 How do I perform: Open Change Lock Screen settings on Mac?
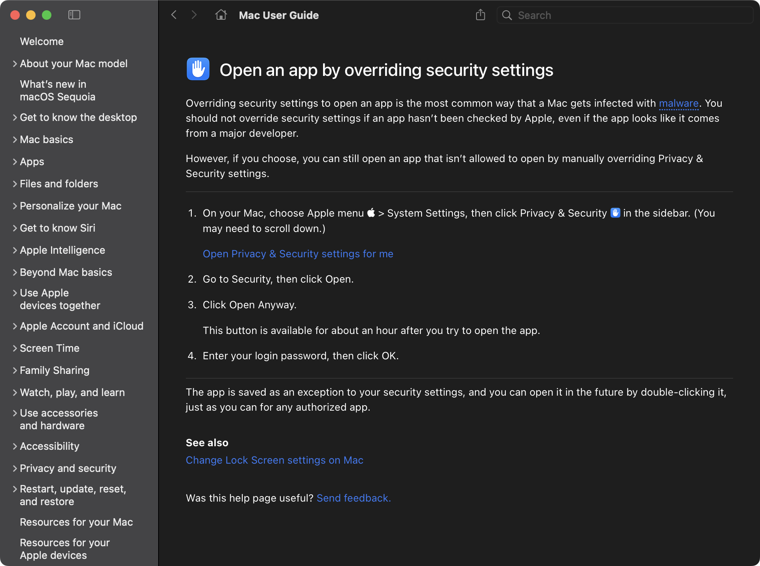[x=274, y=460]
